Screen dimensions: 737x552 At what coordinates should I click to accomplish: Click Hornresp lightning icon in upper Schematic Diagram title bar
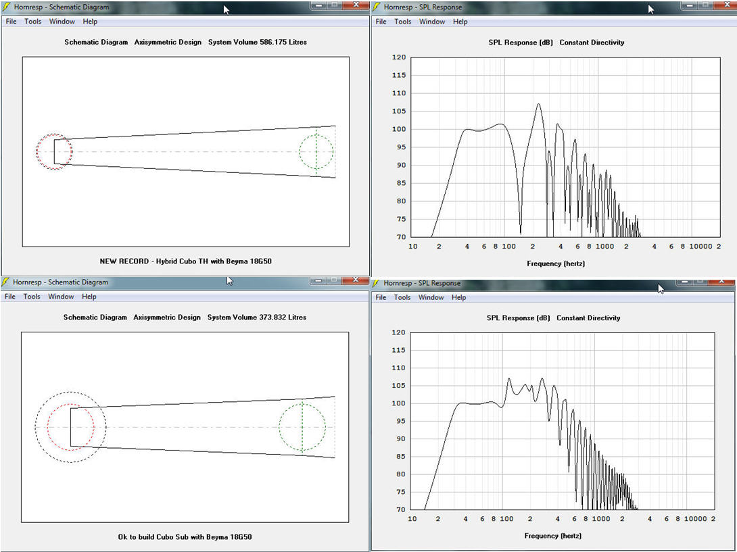(x=6, y=7)
